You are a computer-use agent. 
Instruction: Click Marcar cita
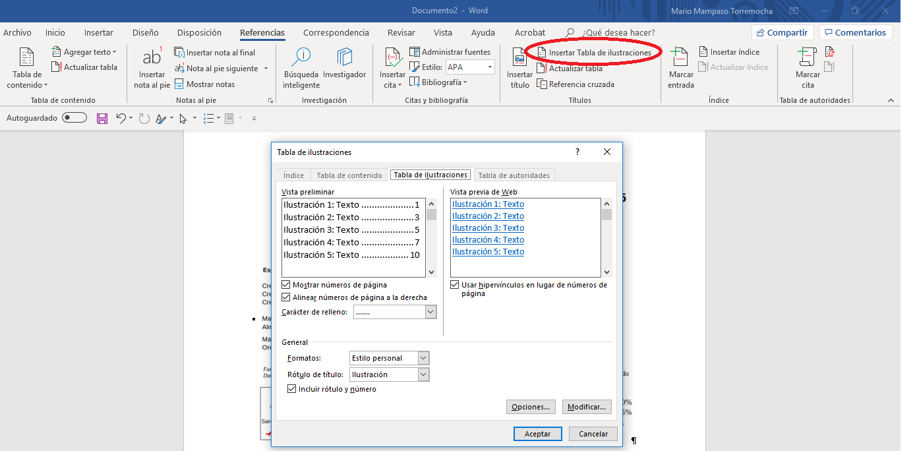(x=808, y=69)
